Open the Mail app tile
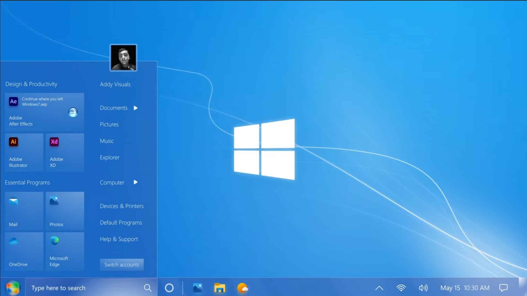Screen dimensions: 527x296 (24, 211)
